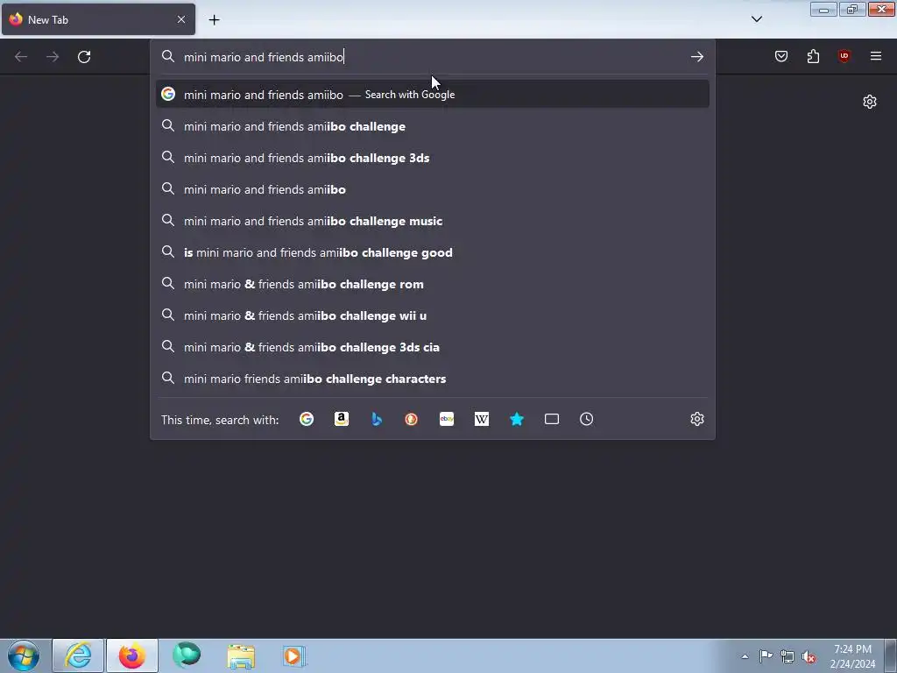897x673 pixels.
Task: Search history with the clock icon
Action: [586, 420]
